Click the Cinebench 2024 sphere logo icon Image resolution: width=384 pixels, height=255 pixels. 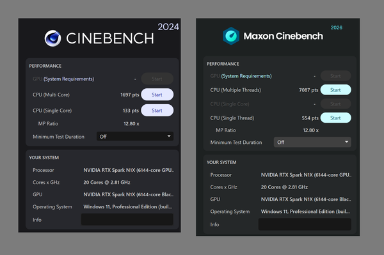52,38
